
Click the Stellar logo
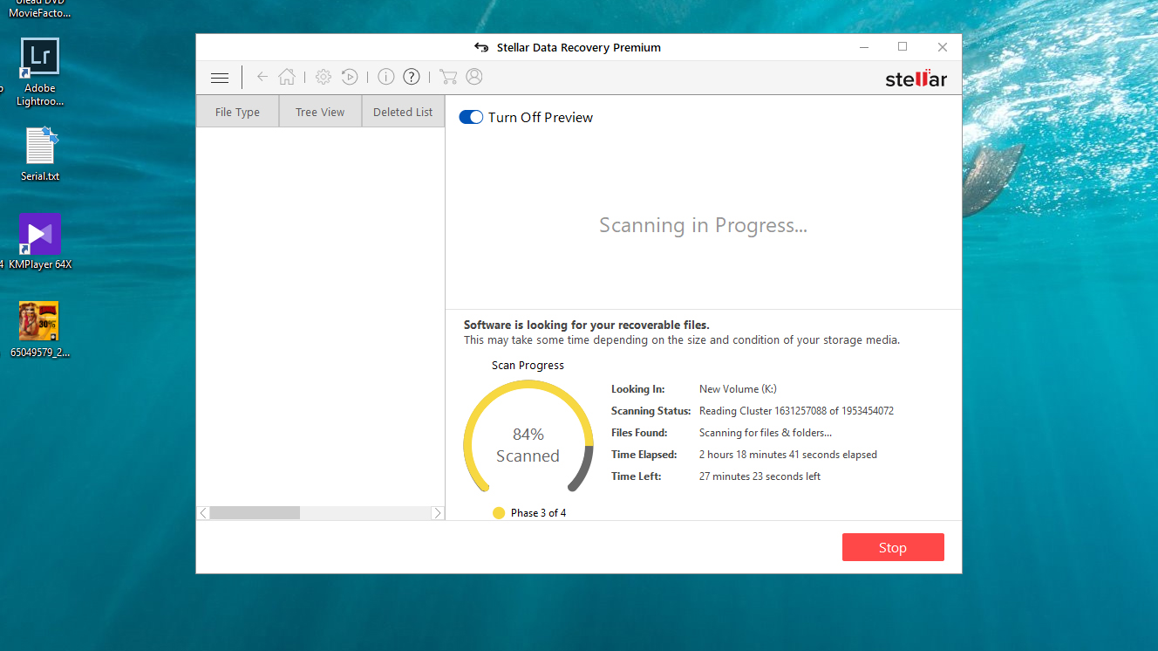click(916, 79)
